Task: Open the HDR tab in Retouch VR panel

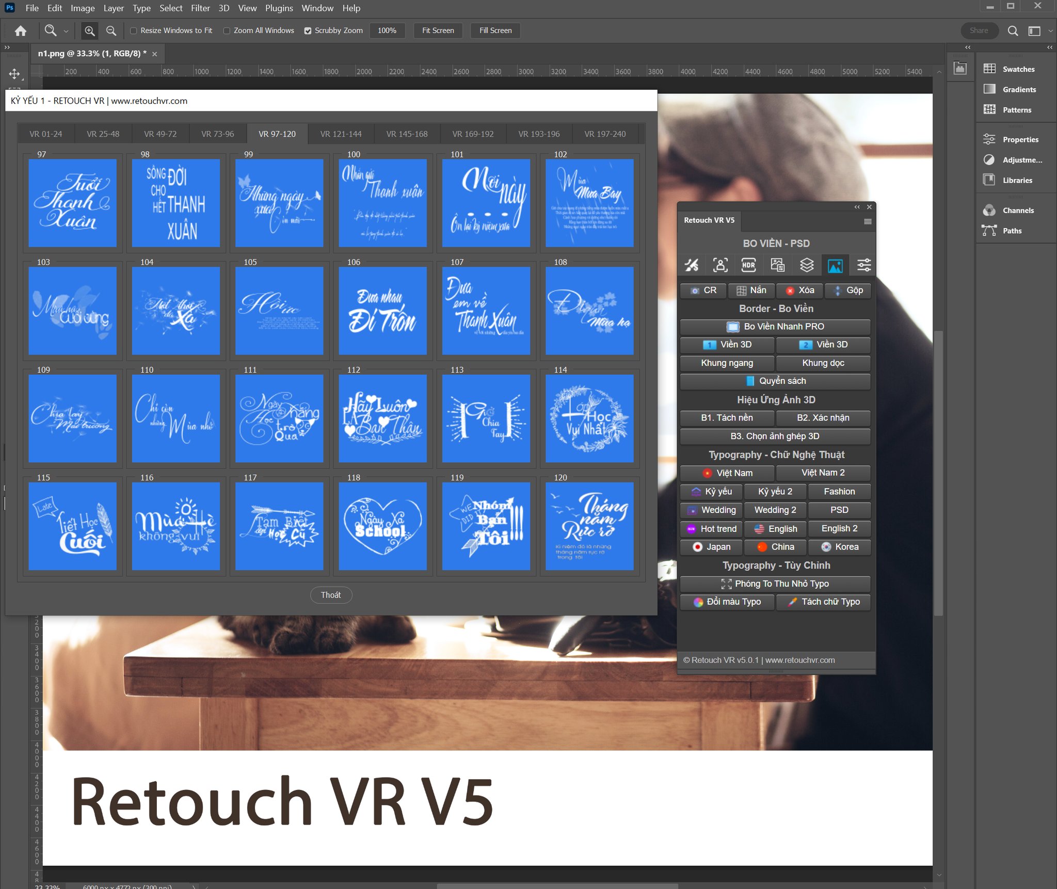Action: (748, 265)
